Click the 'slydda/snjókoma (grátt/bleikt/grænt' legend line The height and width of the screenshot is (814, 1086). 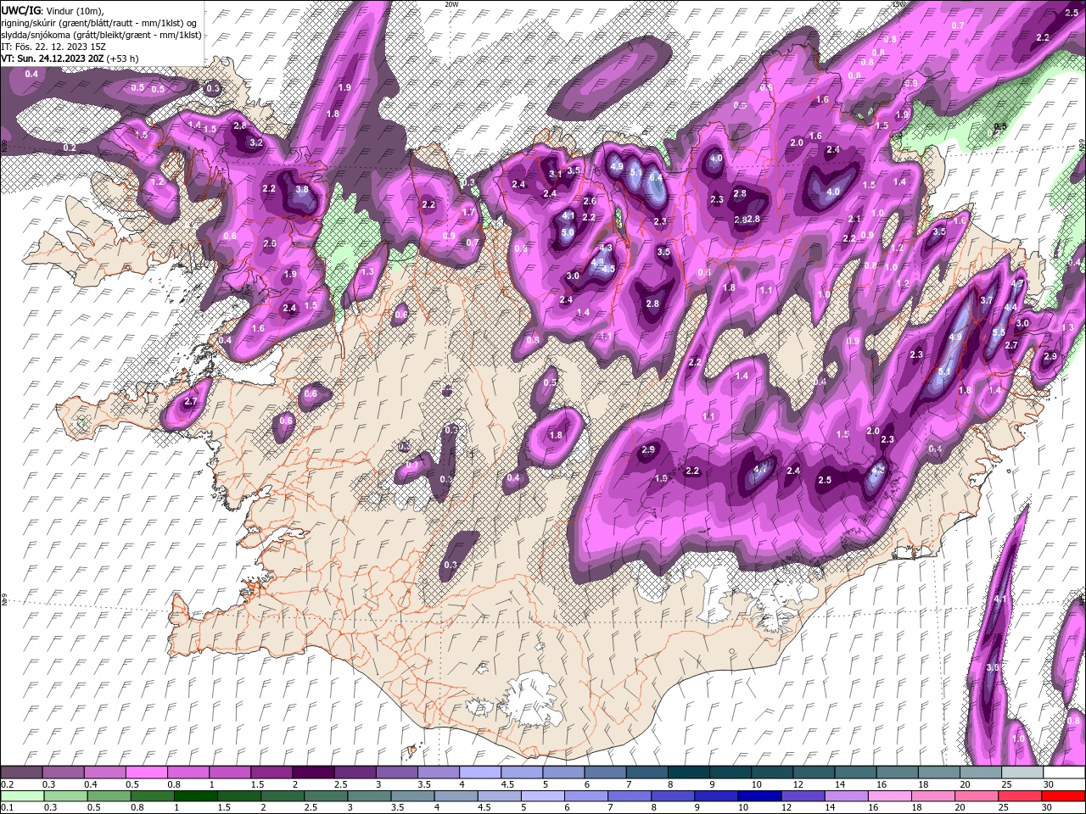(101, 35)
